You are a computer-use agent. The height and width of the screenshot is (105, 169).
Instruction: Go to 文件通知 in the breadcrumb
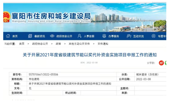coord(103,44)
